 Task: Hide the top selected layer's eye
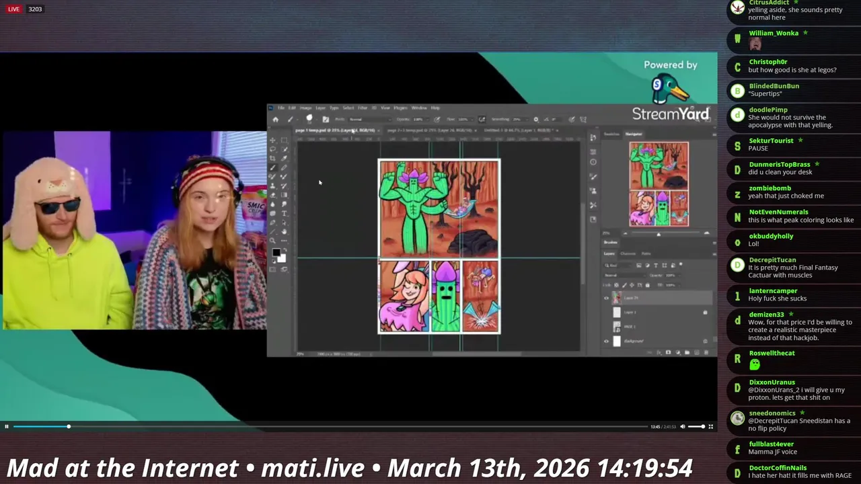606,298
